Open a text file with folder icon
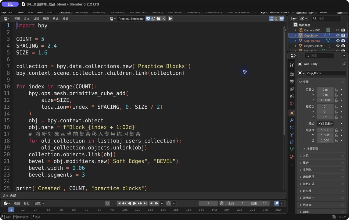The image size is (349, 220). [x=159, y=19]
